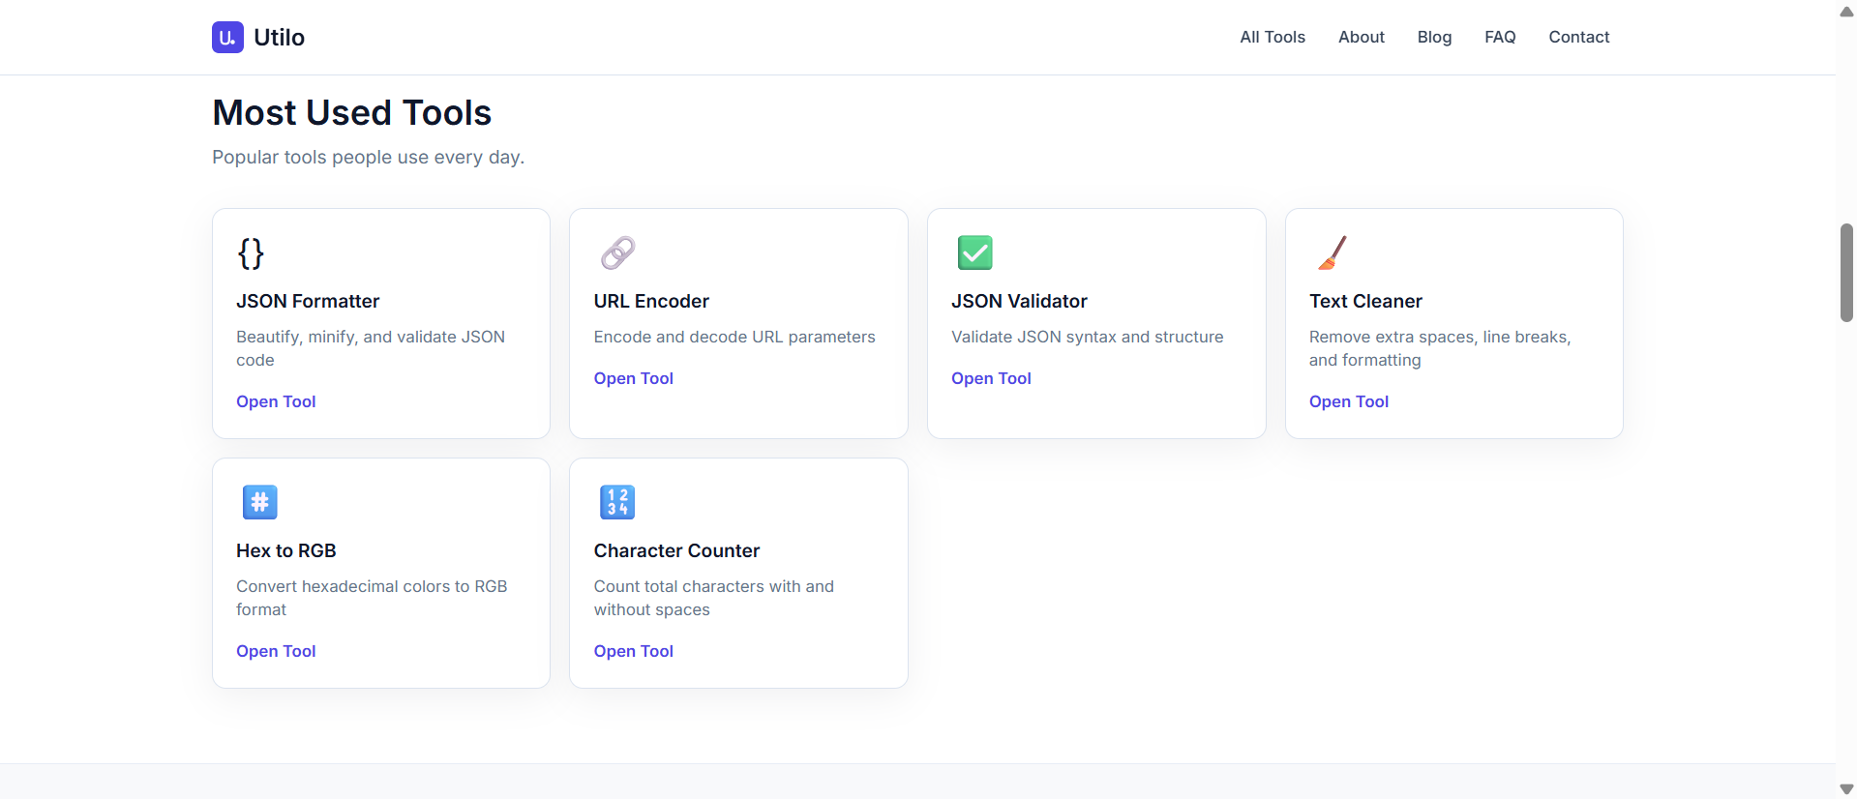
Task: Click 'Count total characters' description text
Action: [x=714, y=598]
